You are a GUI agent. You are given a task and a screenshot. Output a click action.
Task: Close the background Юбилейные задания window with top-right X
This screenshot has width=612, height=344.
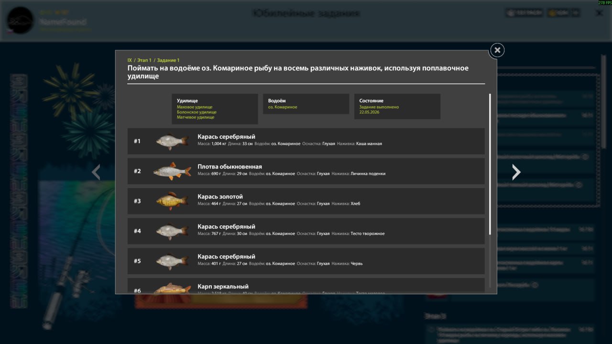click(x=599, y=13)
